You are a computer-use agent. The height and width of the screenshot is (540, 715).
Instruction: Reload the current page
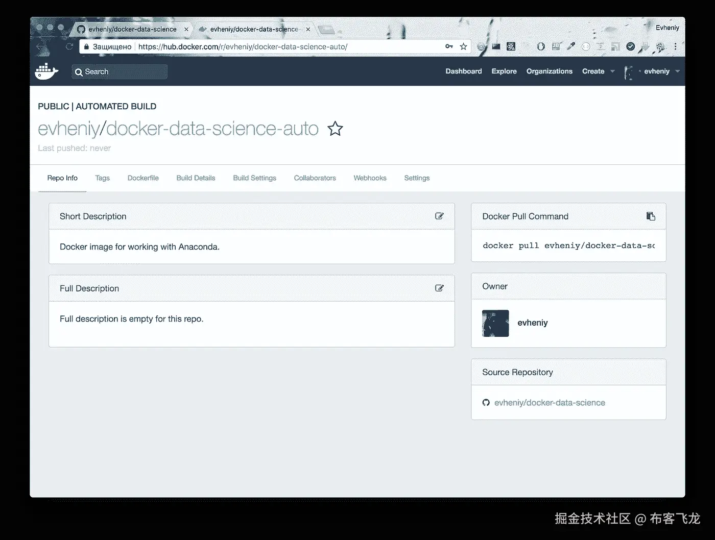[x=69, y=46]
